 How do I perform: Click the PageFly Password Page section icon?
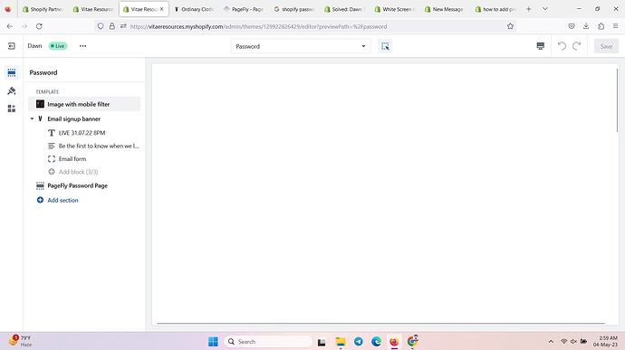pyautogui.click(x=40, y=185)
